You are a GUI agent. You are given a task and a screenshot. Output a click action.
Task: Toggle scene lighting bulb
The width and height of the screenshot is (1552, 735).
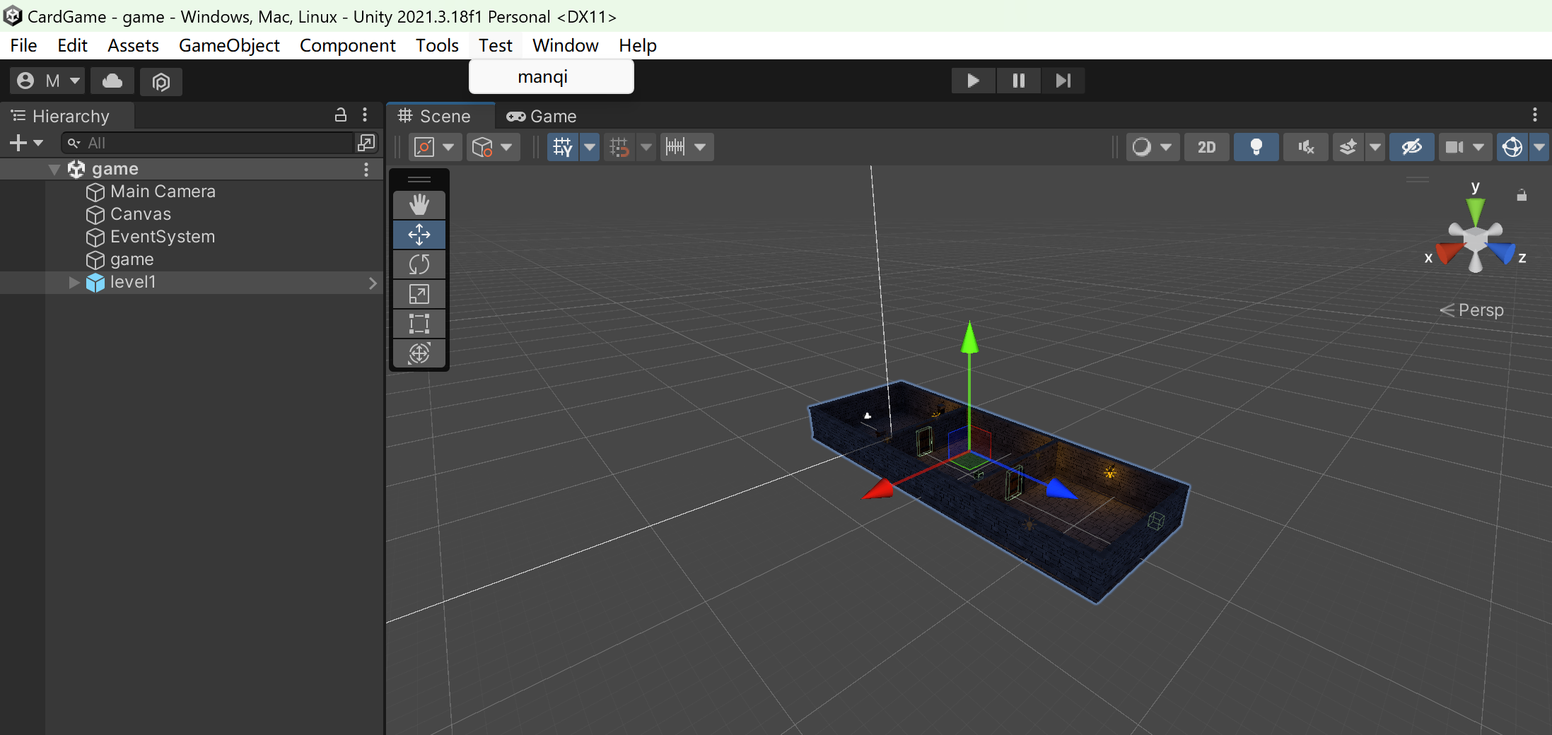coord(1256,147)
